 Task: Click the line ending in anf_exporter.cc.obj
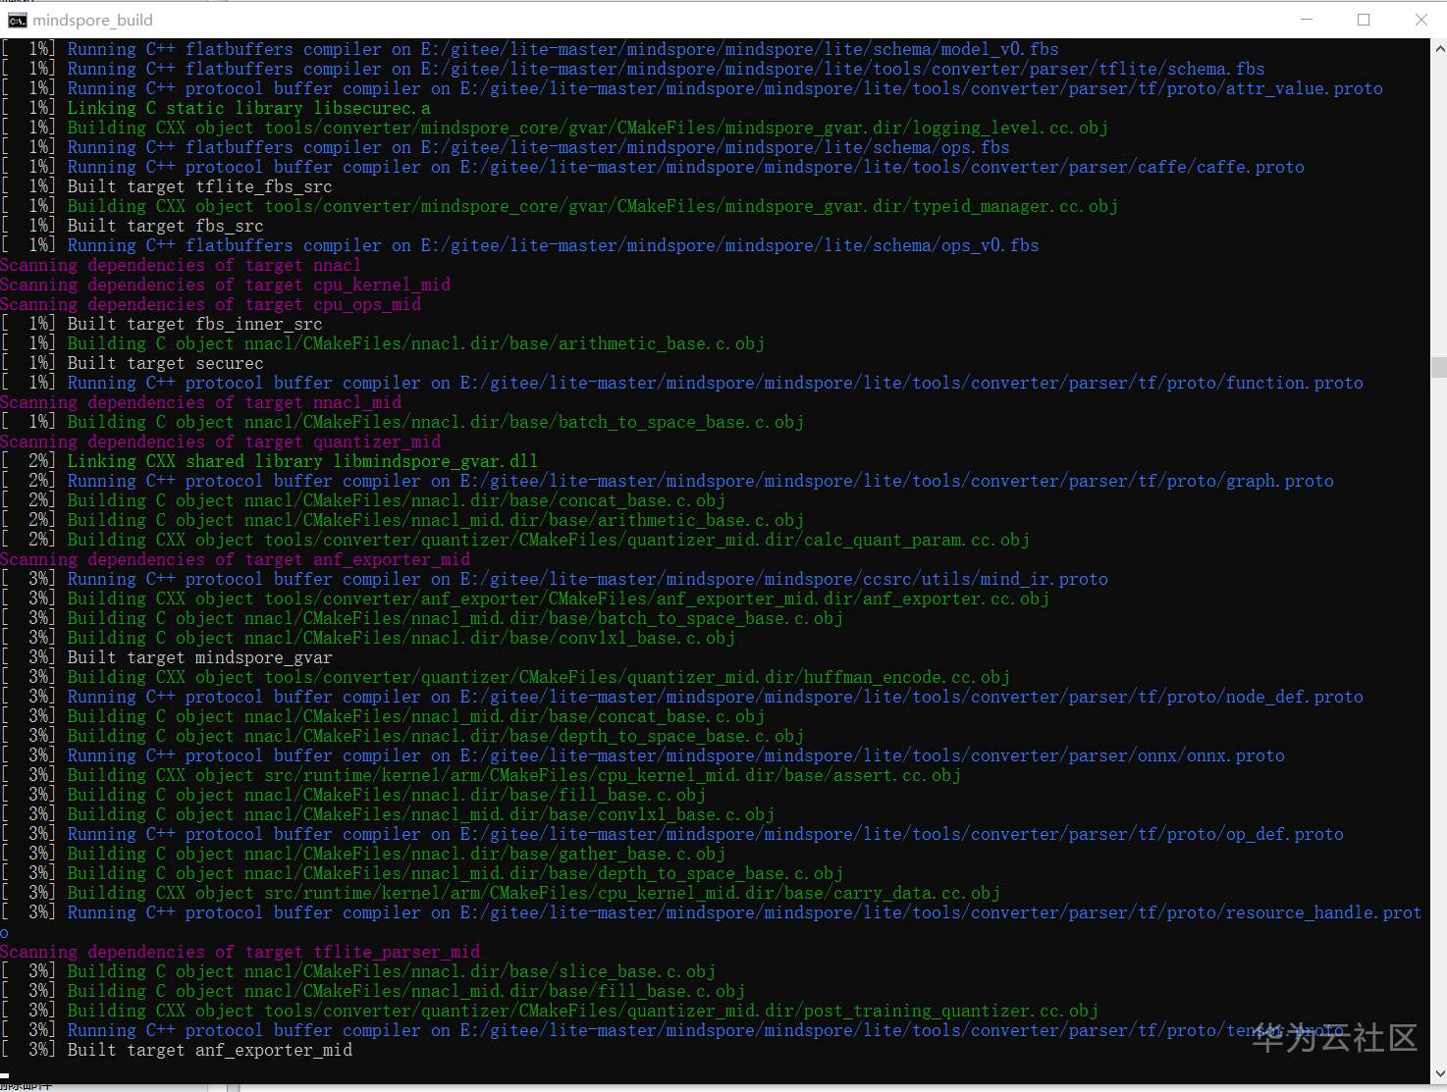click(524, 598)
